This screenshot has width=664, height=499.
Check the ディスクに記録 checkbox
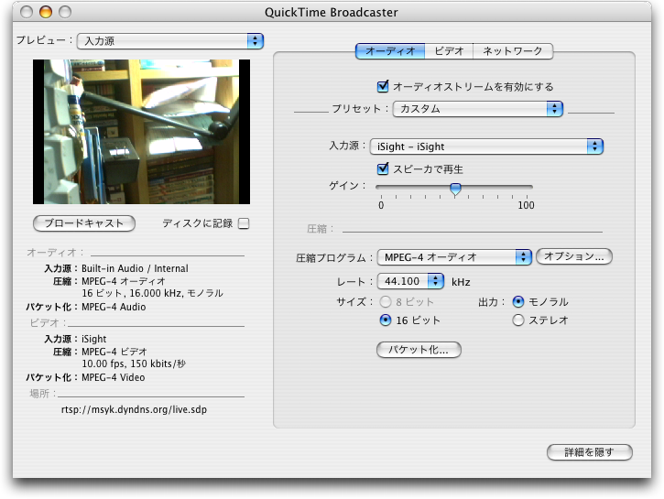coord(244,223)
